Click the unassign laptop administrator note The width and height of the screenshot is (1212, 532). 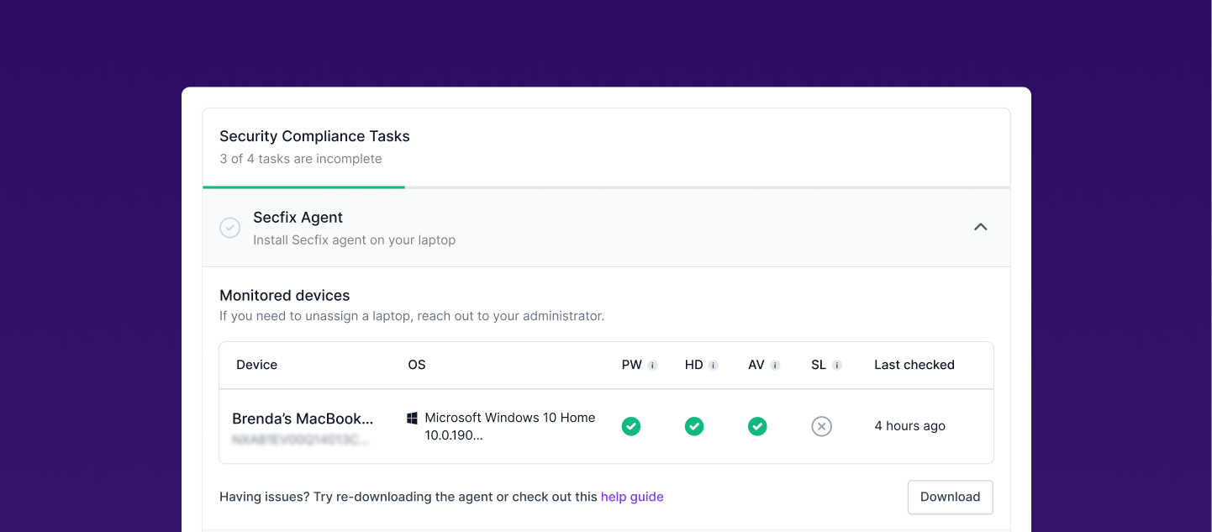412,317
